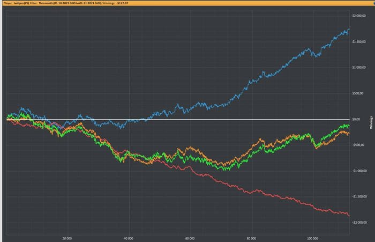
Task: Click the 'This month' filter date range text
Action: point(70,3)
